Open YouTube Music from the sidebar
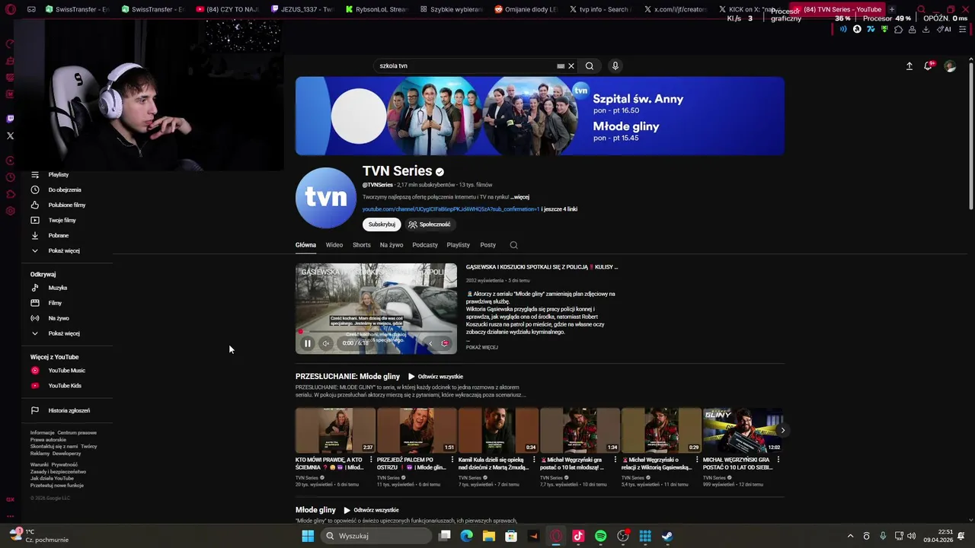 pyautogui.click(x=69, y=371)
